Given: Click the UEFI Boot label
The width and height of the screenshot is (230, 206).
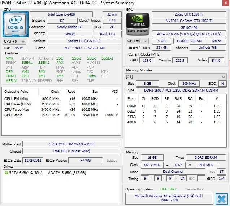Looking at the screenshot, I should (168, 189).
